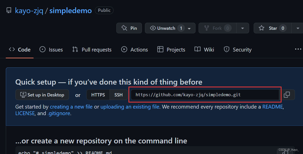
Task: Click the star icon on the Star button
Action: pyautogui.click(x=261, y=28)
